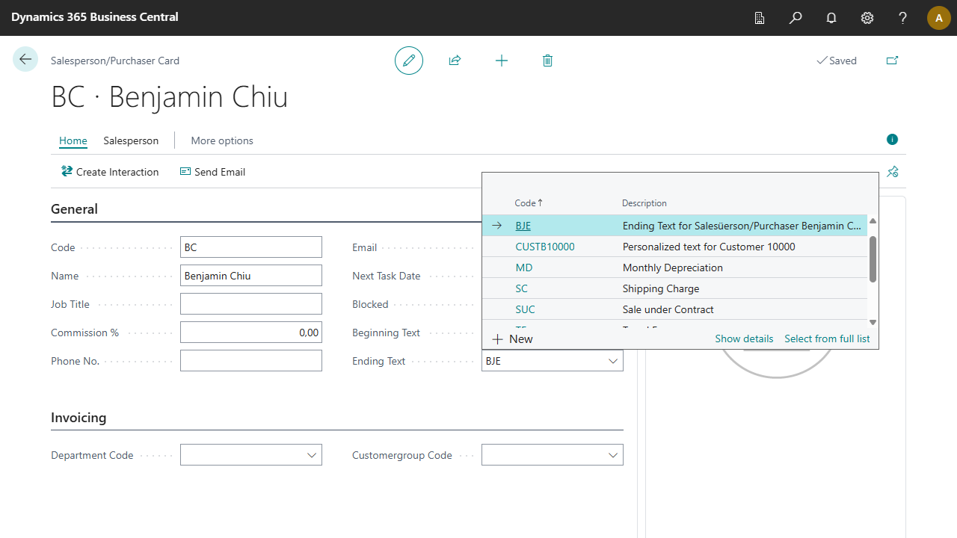Image resolution: width=957 pixels, height=538 pixels.
Task: Open the search magnifier icon
Action: [x=796, y=18]
